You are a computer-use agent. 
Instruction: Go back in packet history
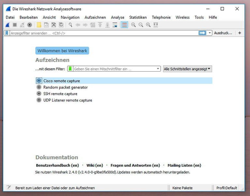click(x=78, y=25)
